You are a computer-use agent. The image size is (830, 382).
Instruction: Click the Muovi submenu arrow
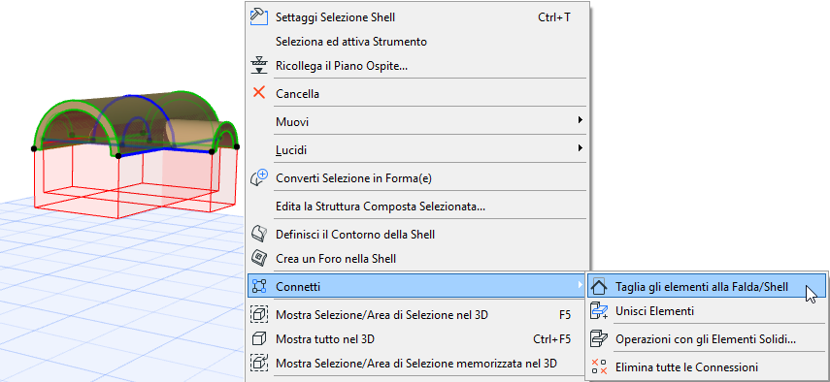click(x=581, y=120)
